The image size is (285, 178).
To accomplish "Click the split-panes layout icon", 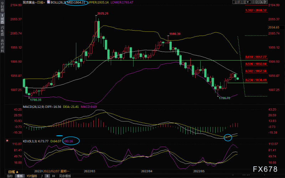I will coord(254,2).
